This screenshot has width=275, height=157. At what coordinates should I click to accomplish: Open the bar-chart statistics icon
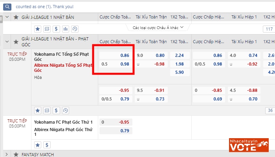66,29
